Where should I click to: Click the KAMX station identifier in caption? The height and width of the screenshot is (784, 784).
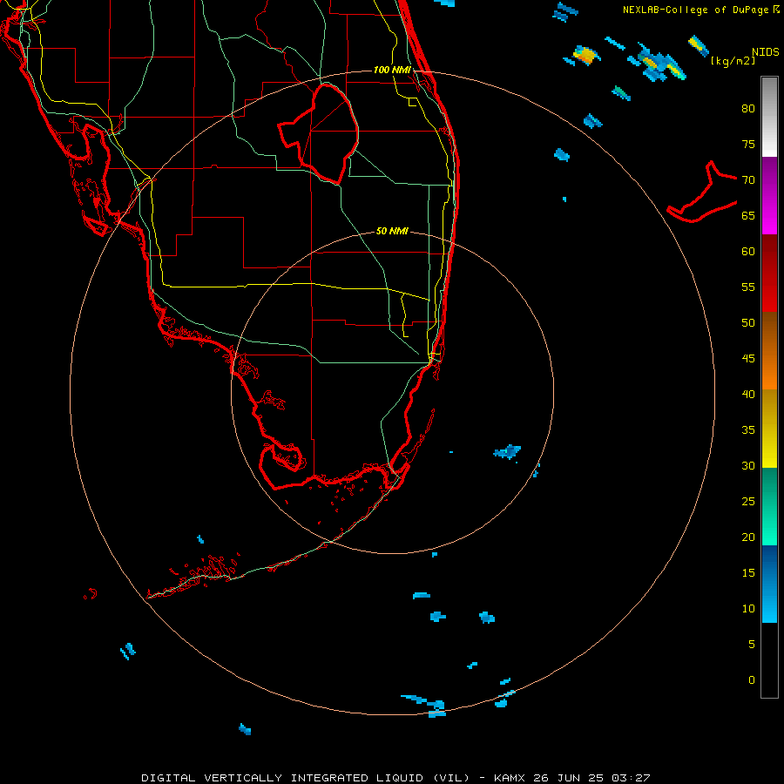coord(510,778)
